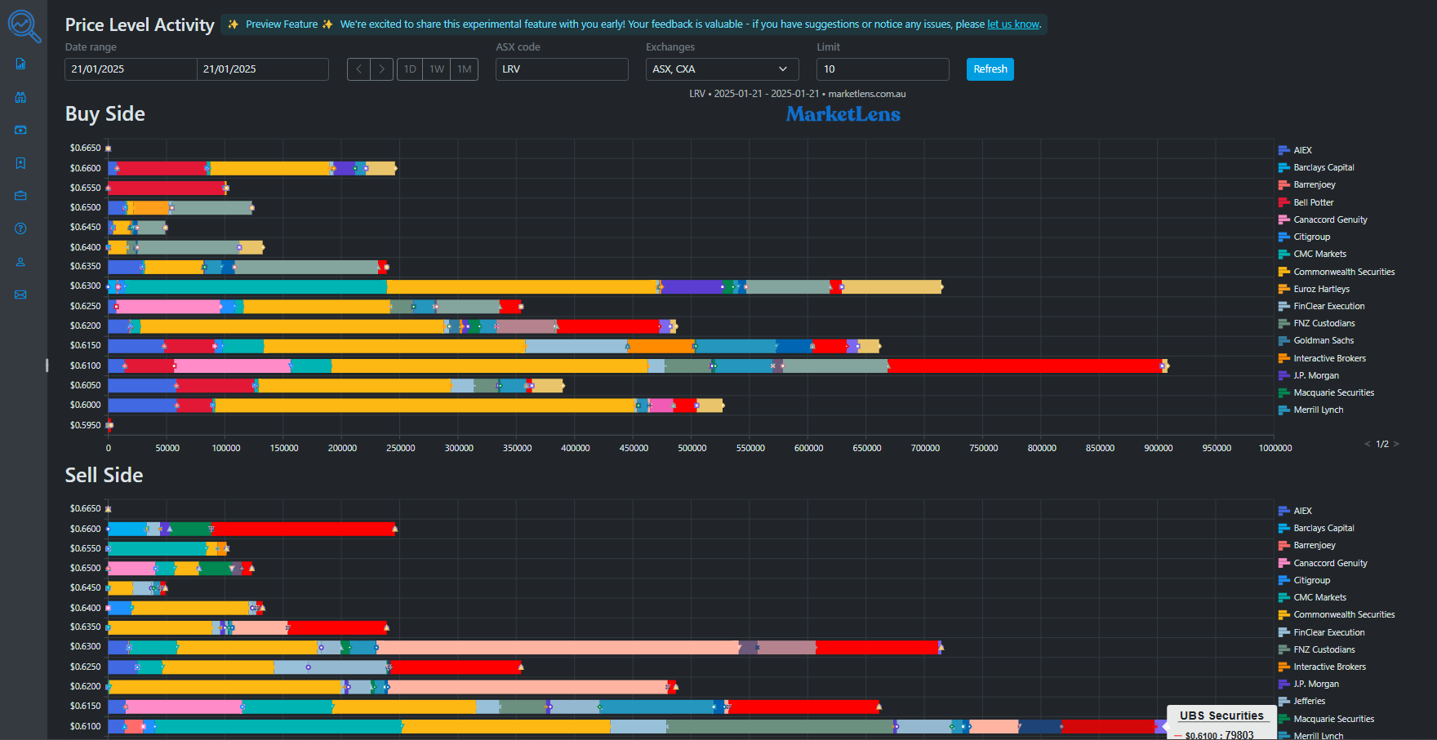Click the help question mark icon

(x=21, y=228)
